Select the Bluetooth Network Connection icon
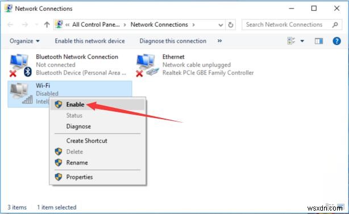 pos(20,65)
